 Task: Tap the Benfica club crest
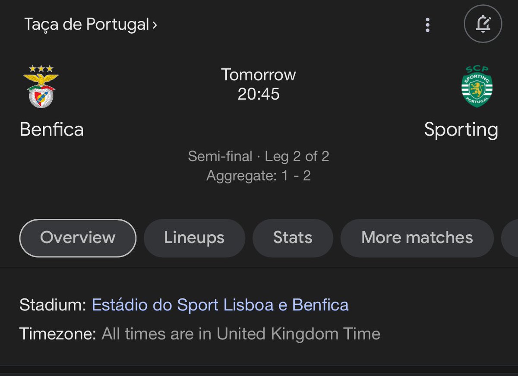(41, 86)
